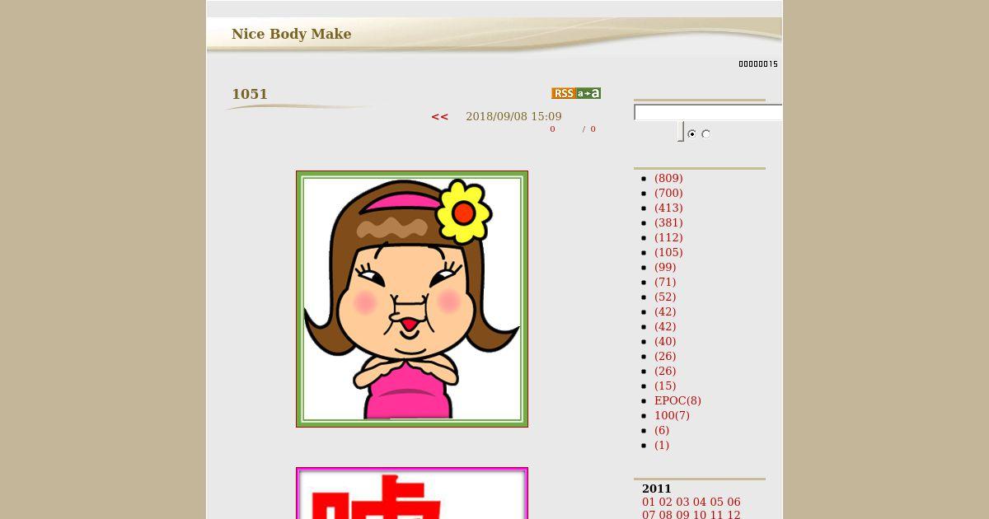Image resolution: width=989 pixels, height=519 pixels.
Task: Open the category with (381) posts
Action: [668, 222]
